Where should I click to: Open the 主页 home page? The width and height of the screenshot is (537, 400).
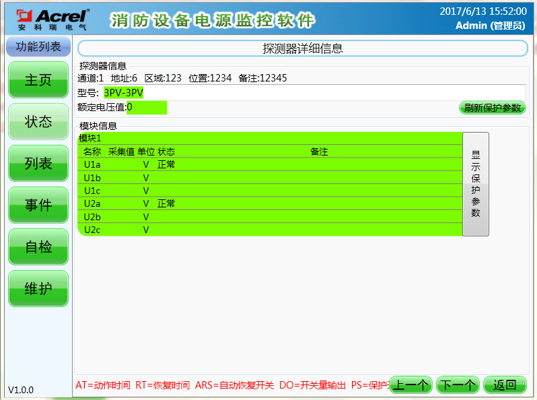38,80
